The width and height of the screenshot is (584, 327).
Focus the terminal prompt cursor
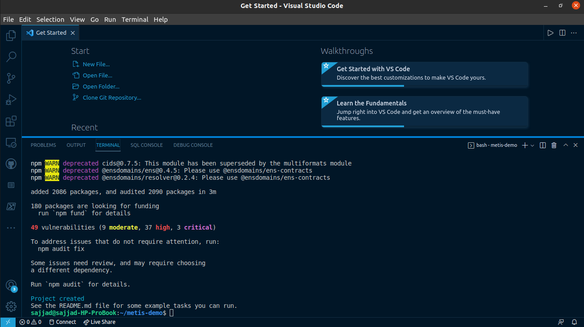[x=172, y=313]
